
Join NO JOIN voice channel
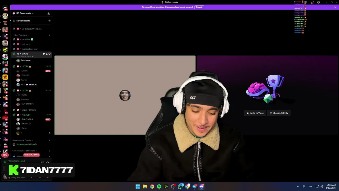point(31,115)
